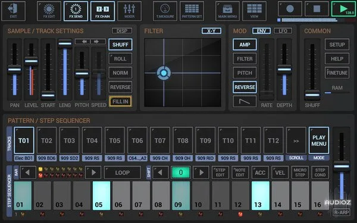Open the T.MEASURE tempo panel
Image resolution: width=357 pixels, height=223 pixels.
165,11
